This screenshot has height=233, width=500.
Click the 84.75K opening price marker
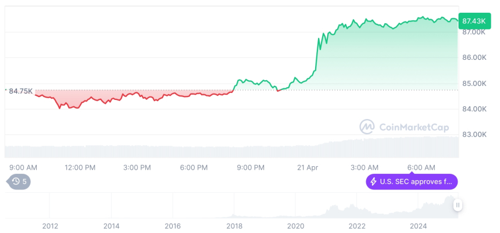point(21,91)
